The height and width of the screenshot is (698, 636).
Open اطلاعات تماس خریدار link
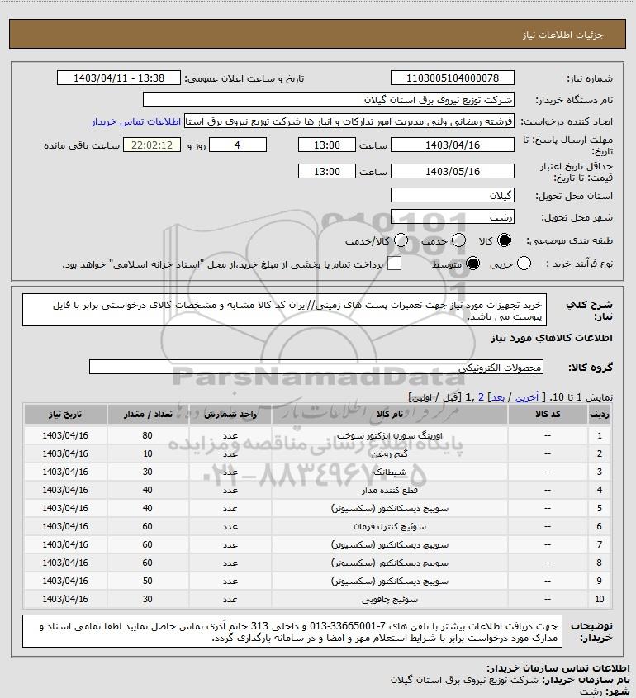coord(136,121)
